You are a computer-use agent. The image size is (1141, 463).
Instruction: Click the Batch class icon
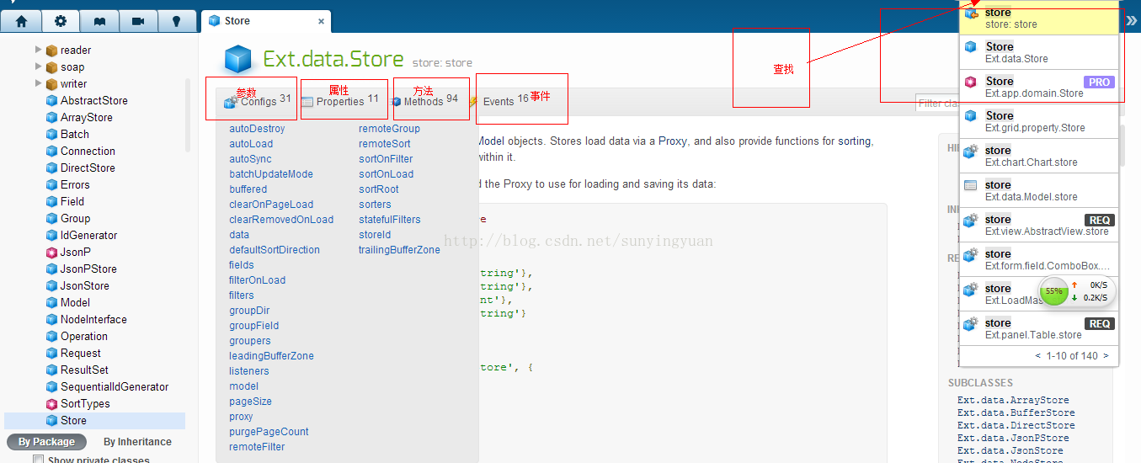pyautogui.click(x=51, y=134)
